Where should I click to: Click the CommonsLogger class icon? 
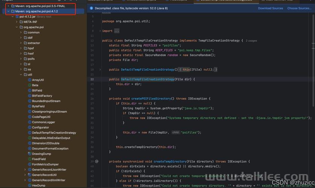(29, 122)
